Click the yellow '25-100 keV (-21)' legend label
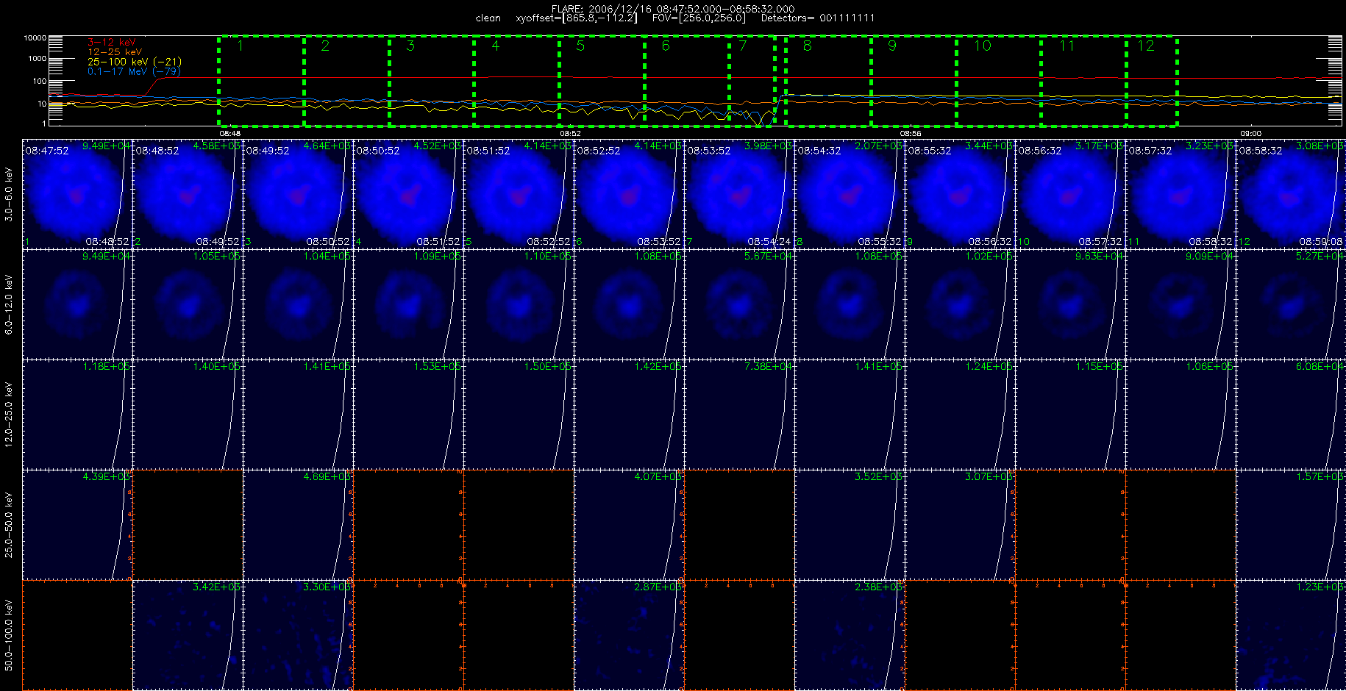The width and height of the screenshot is (1346, 691). pos(135,62)
